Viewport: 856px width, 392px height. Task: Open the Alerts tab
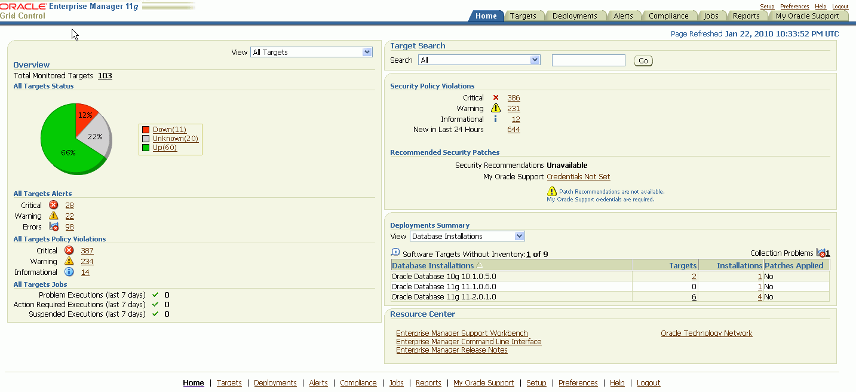(623, 16)
